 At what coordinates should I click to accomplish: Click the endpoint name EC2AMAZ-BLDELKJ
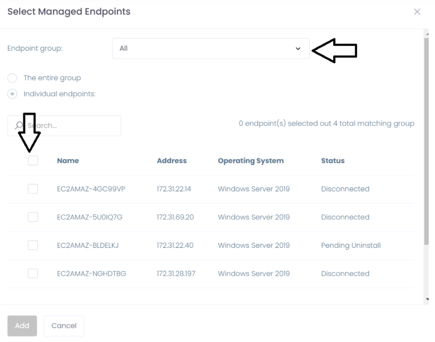[x=88, y=246]
